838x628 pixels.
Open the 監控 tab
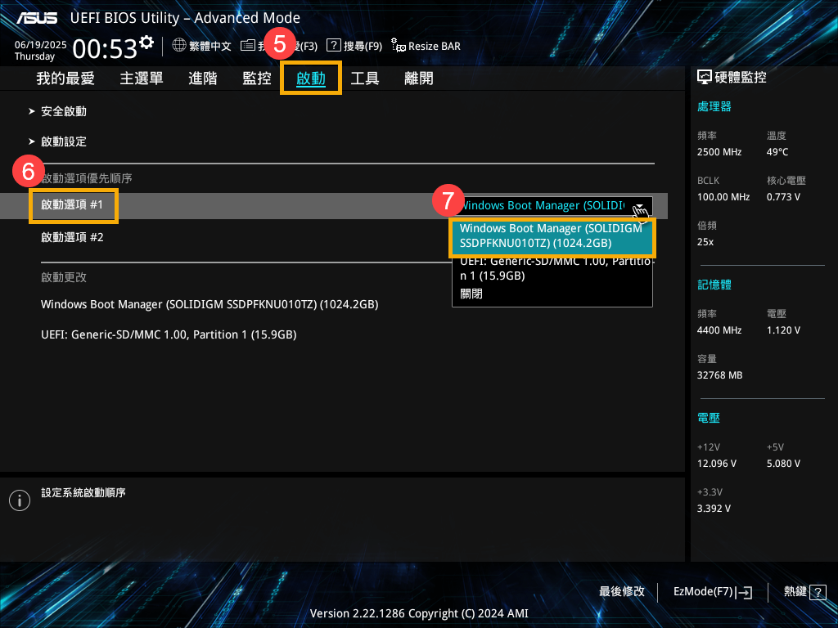tap(256, 78)
